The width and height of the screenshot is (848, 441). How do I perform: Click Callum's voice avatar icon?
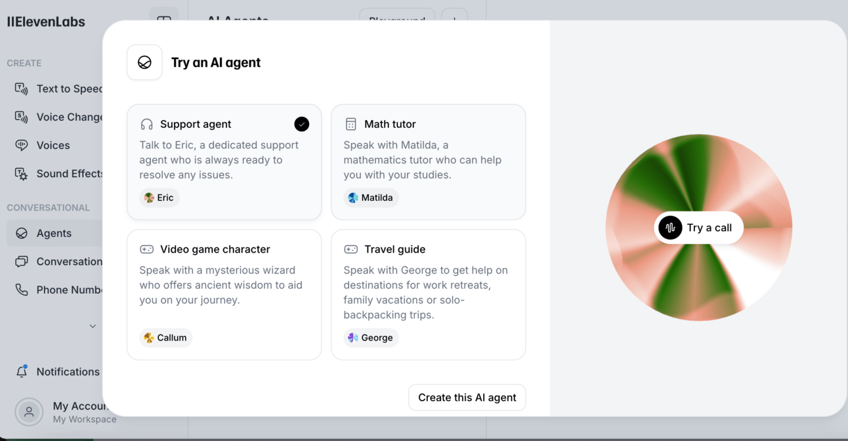(x=149, y=337)
